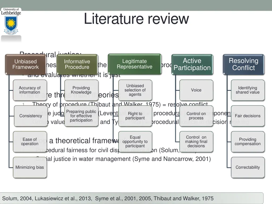This screenshot has height=204, width=272.
Task: Click the Voice box
Action: pos(196,90)
